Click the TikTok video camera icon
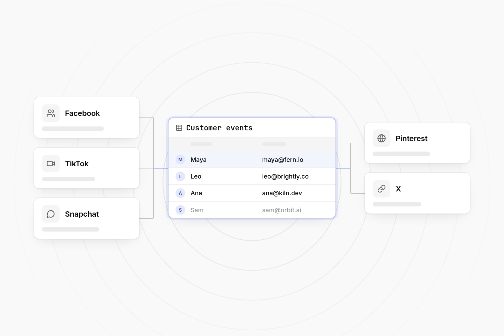 [51, 163]
